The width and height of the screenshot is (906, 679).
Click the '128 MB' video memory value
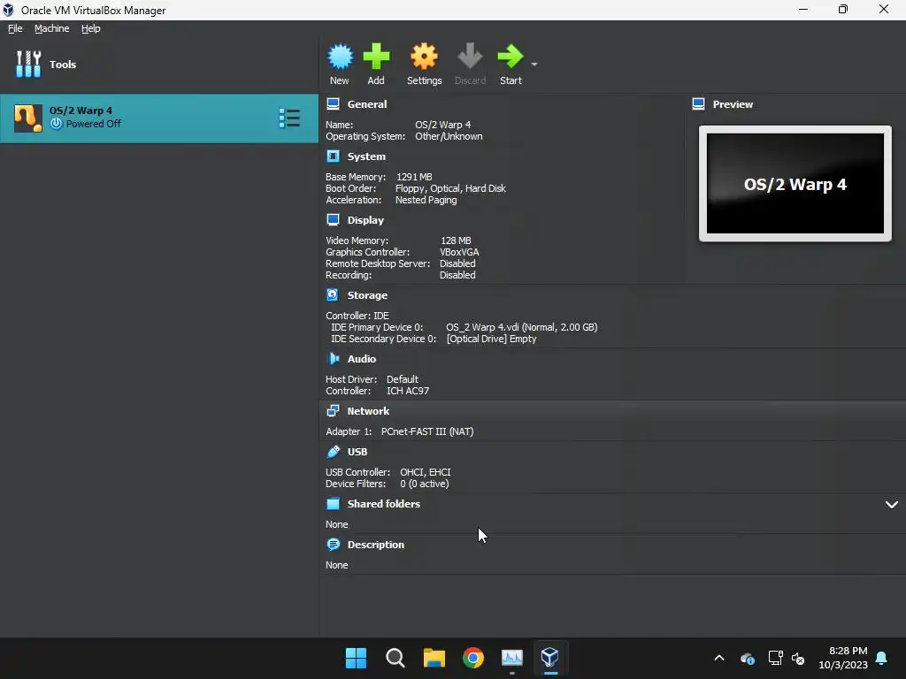(456, 240)
